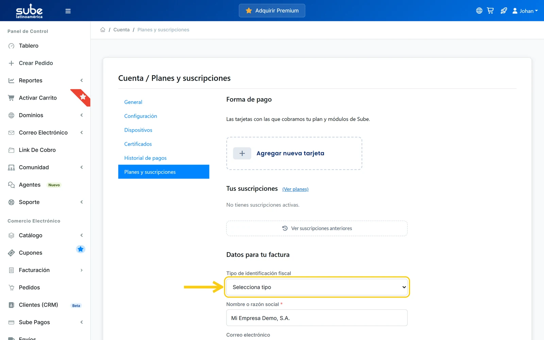Expand the Catálogo submenu chevron
Viewport: 544px width, 340px height.
pyautogui.click(x=82, y=235)
